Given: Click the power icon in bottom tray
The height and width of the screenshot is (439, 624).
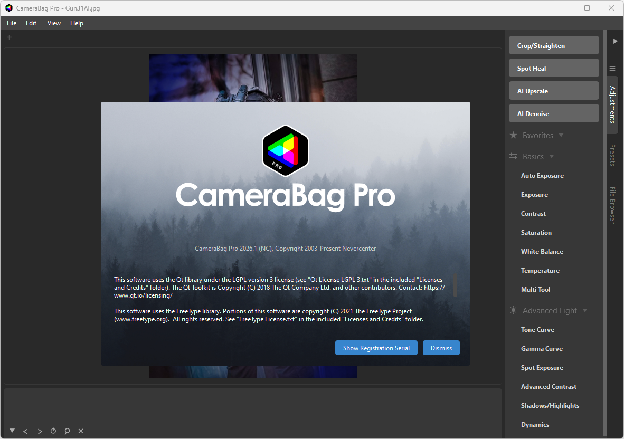Looking at the screenshot, I should (53, 431).
